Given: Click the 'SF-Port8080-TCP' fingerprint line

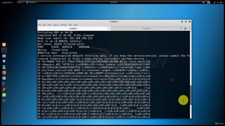Looking at the screenshot, I should click(x=94, y=62).
